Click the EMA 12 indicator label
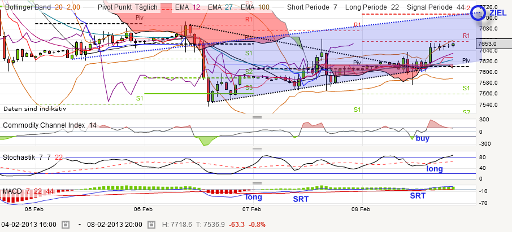The height and width of the screenshot is (232, 512). [187, 7]
